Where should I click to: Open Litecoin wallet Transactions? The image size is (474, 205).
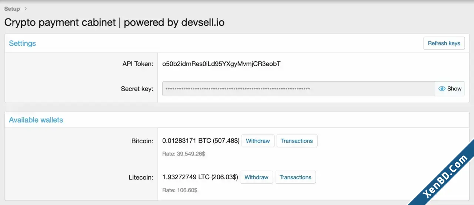click(296, 177)
